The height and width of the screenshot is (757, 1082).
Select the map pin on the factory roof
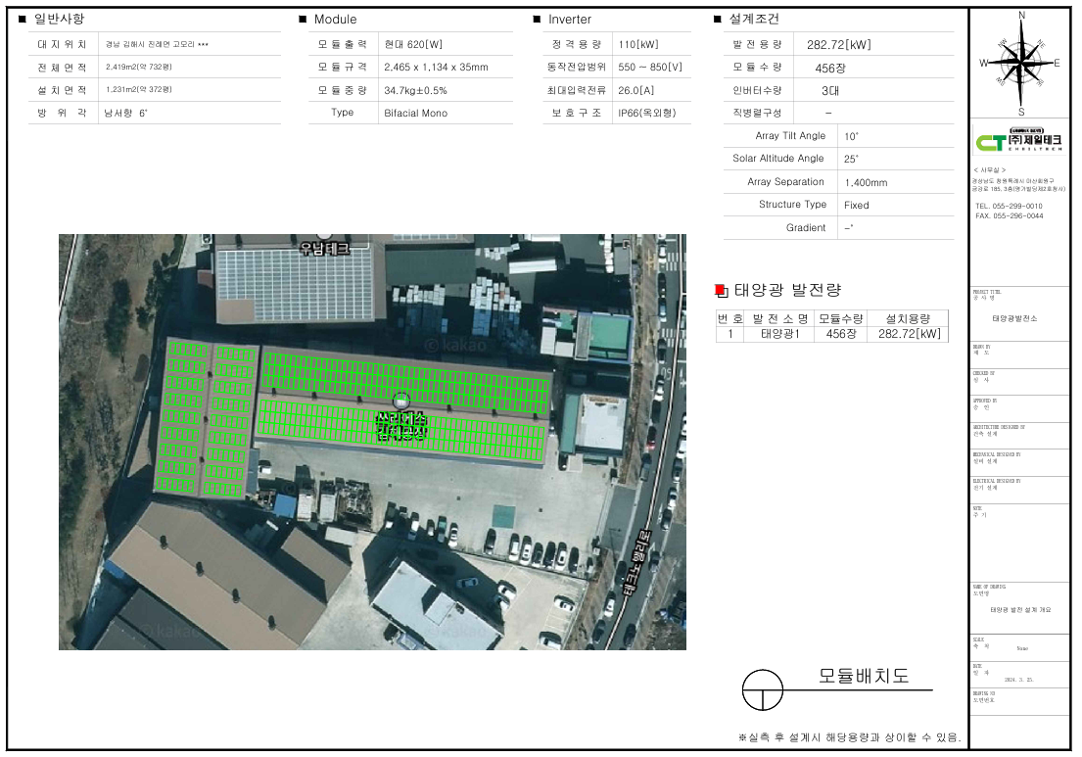point(400,401)
